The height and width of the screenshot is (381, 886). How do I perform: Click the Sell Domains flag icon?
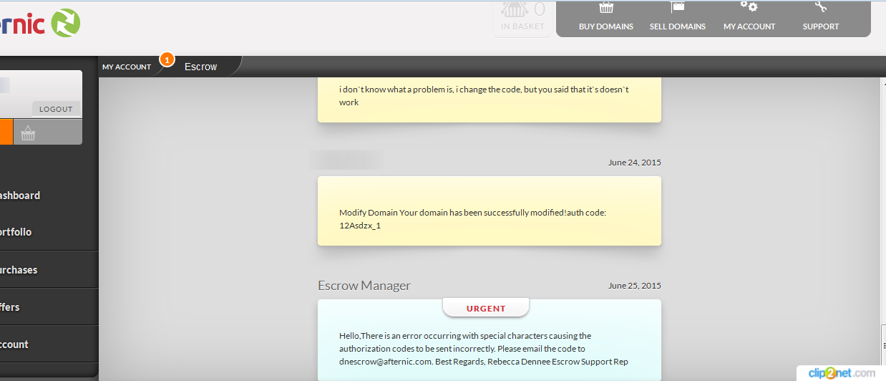[x=677, y=8]
